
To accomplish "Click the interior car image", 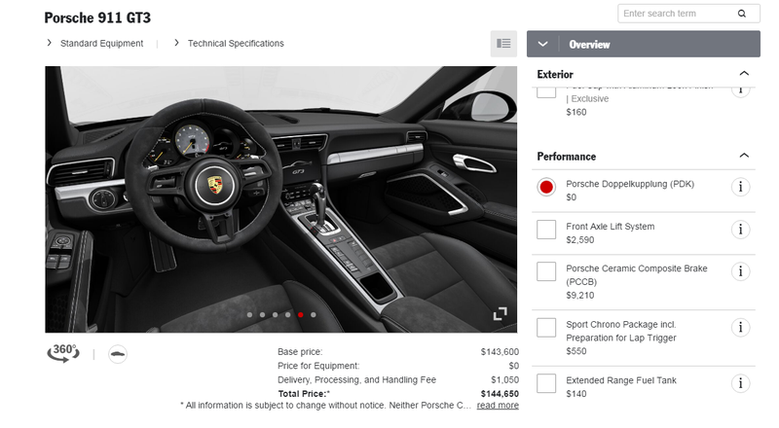I will tap(280, 199).
